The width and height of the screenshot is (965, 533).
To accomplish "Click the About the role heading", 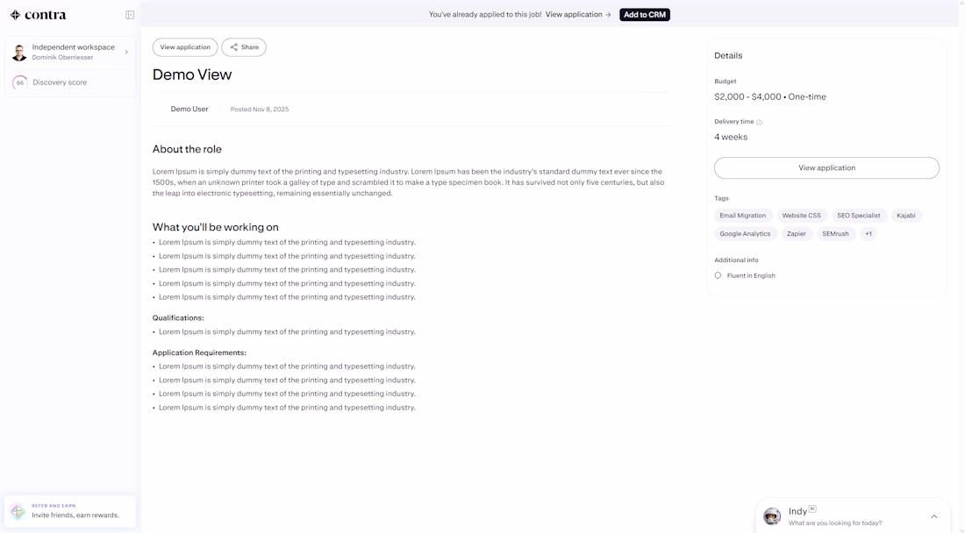I will (x=187, y=149).
